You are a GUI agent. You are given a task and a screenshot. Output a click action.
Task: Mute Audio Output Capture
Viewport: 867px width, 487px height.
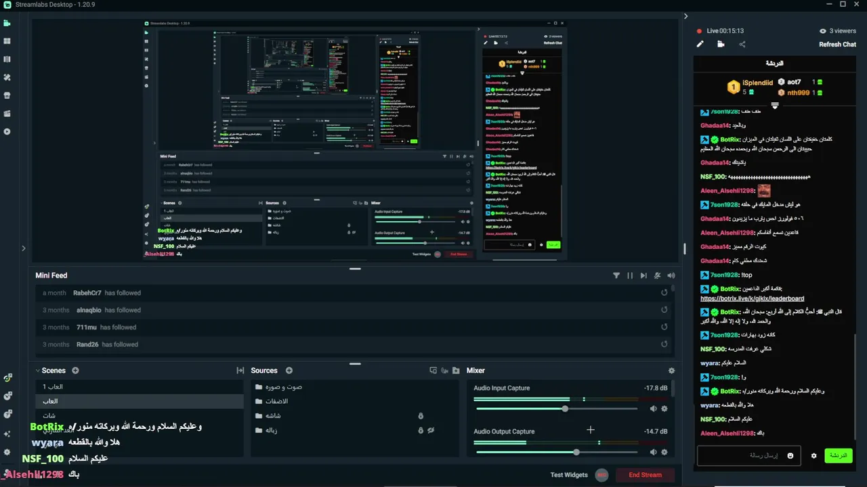(x=653, y=452)
